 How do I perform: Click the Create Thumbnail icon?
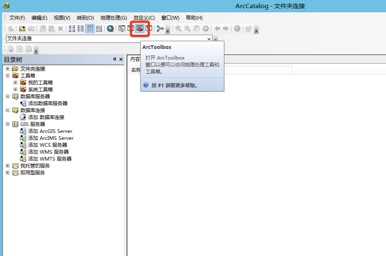tap(249, 29)
